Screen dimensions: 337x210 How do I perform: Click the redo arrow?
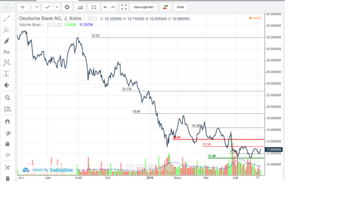coord(113,7)
